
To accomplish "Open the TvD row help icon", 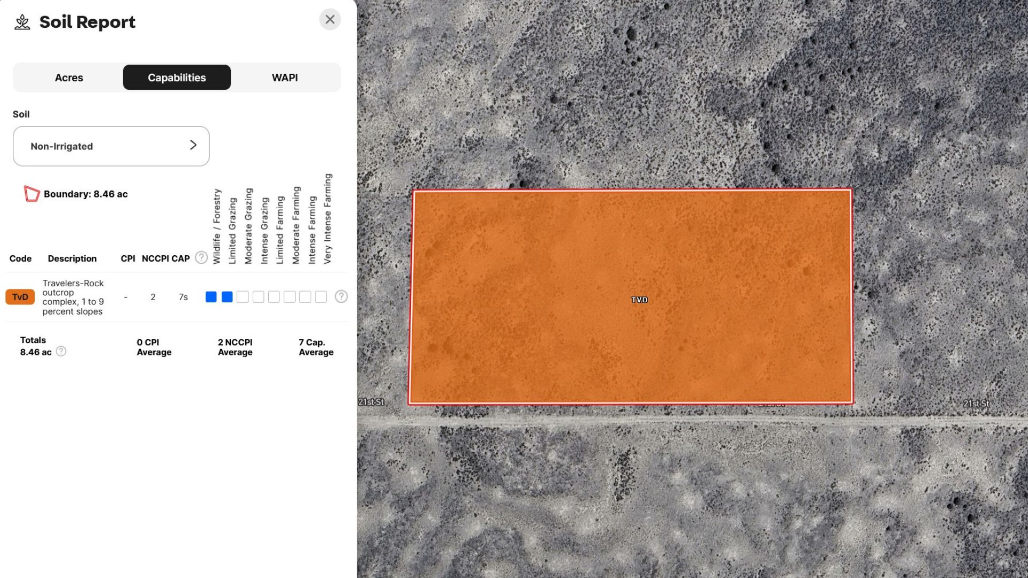I will click(x=341, y=296).
